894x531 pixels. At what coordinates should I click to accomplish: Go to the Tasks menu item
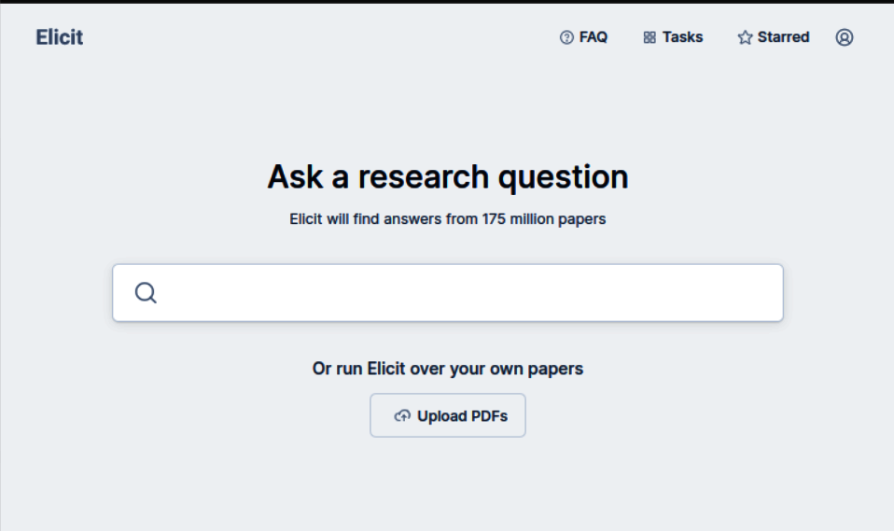[x=682, y=37]
